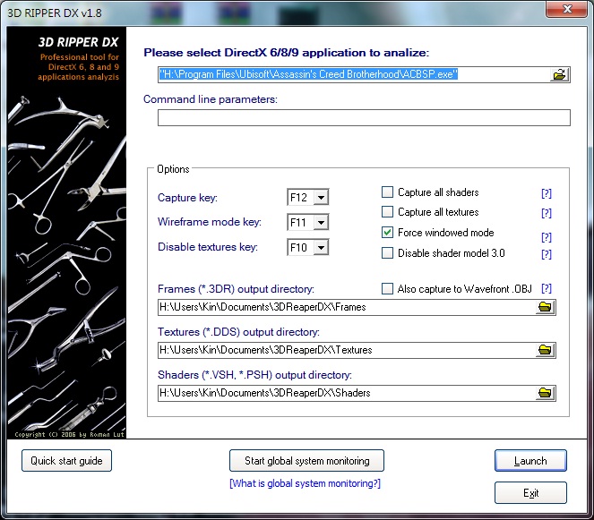Image resolution: width=594 pixels, height=520 pixels.
Task: Tick the Capture all textures checkbox
Action: (388, 212)
